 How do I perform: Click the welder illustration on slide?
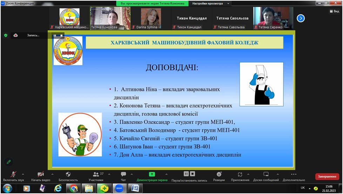pyautogui.click(x=261, y=84)
